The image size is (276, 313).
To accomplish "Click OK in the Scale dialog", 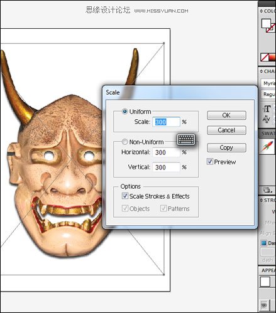I will click(226, 115).
